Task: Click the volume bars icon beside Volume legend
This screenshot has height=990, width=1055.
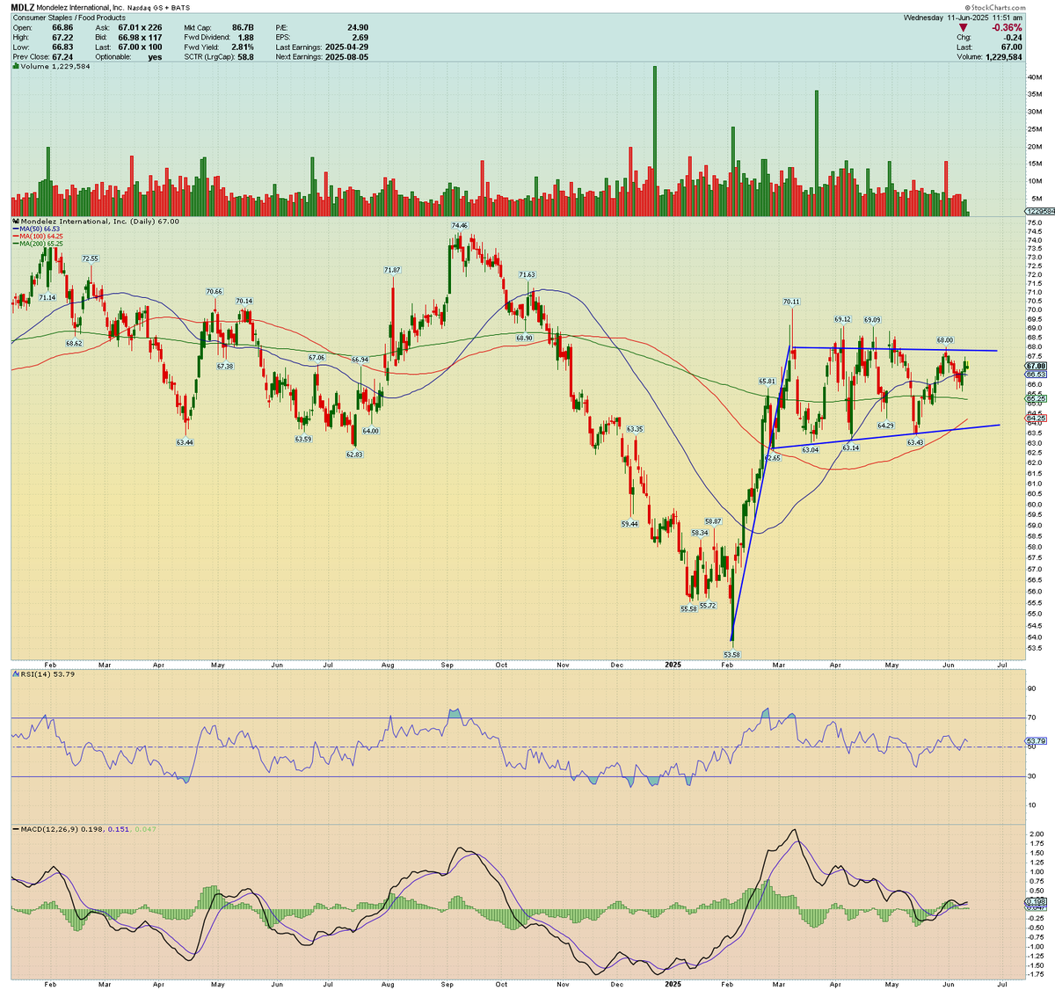Action: (15, 66)
